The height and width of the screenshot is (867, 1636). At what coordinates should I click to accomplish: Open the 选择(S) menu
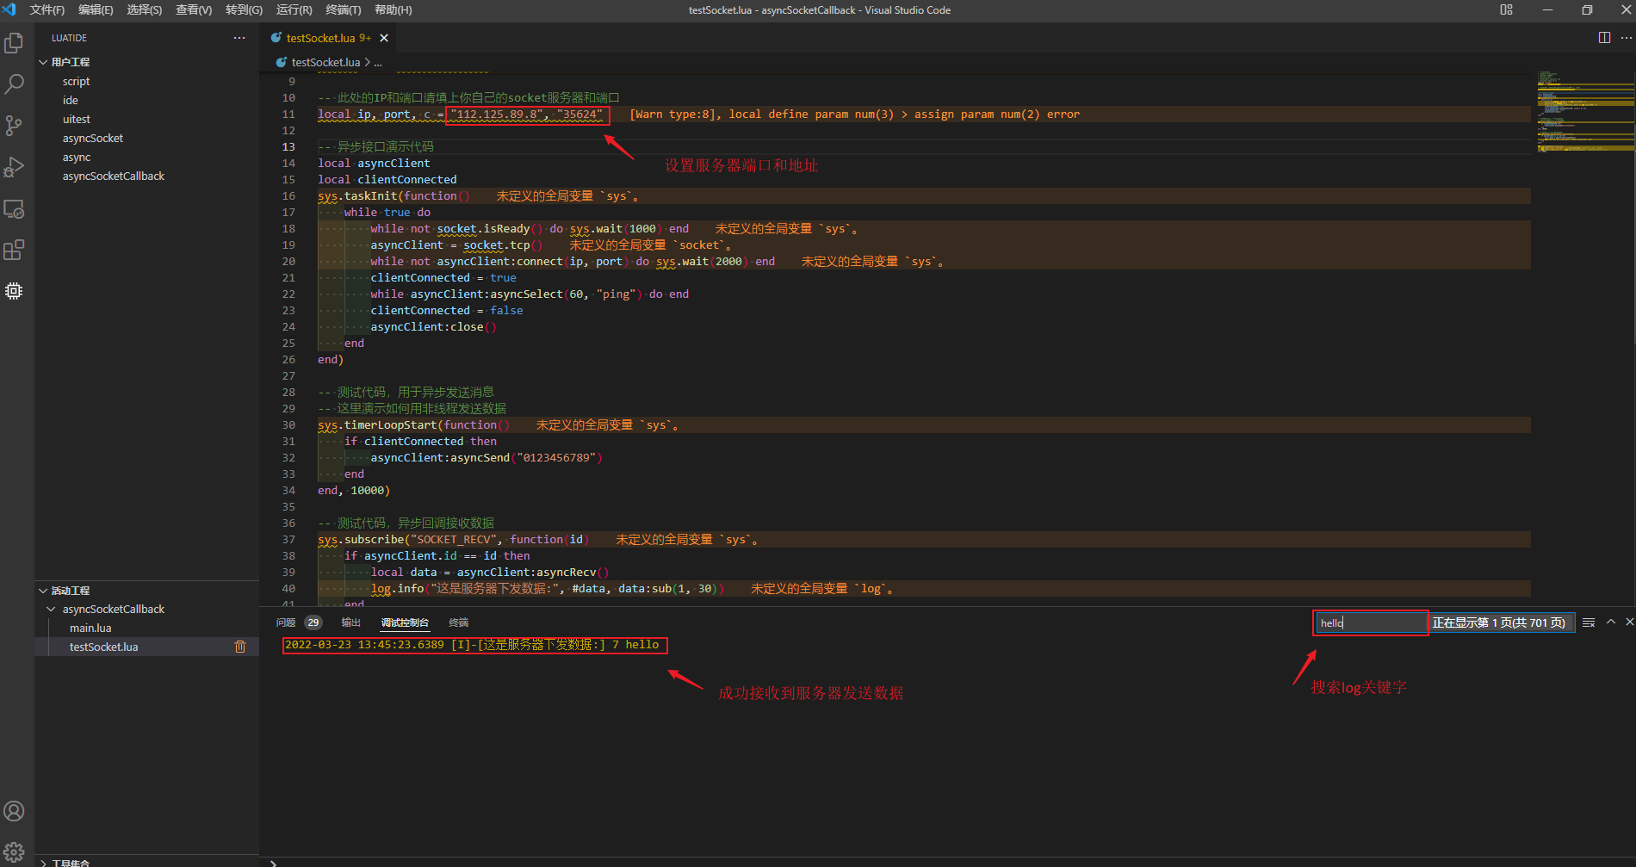coord(145,10)
